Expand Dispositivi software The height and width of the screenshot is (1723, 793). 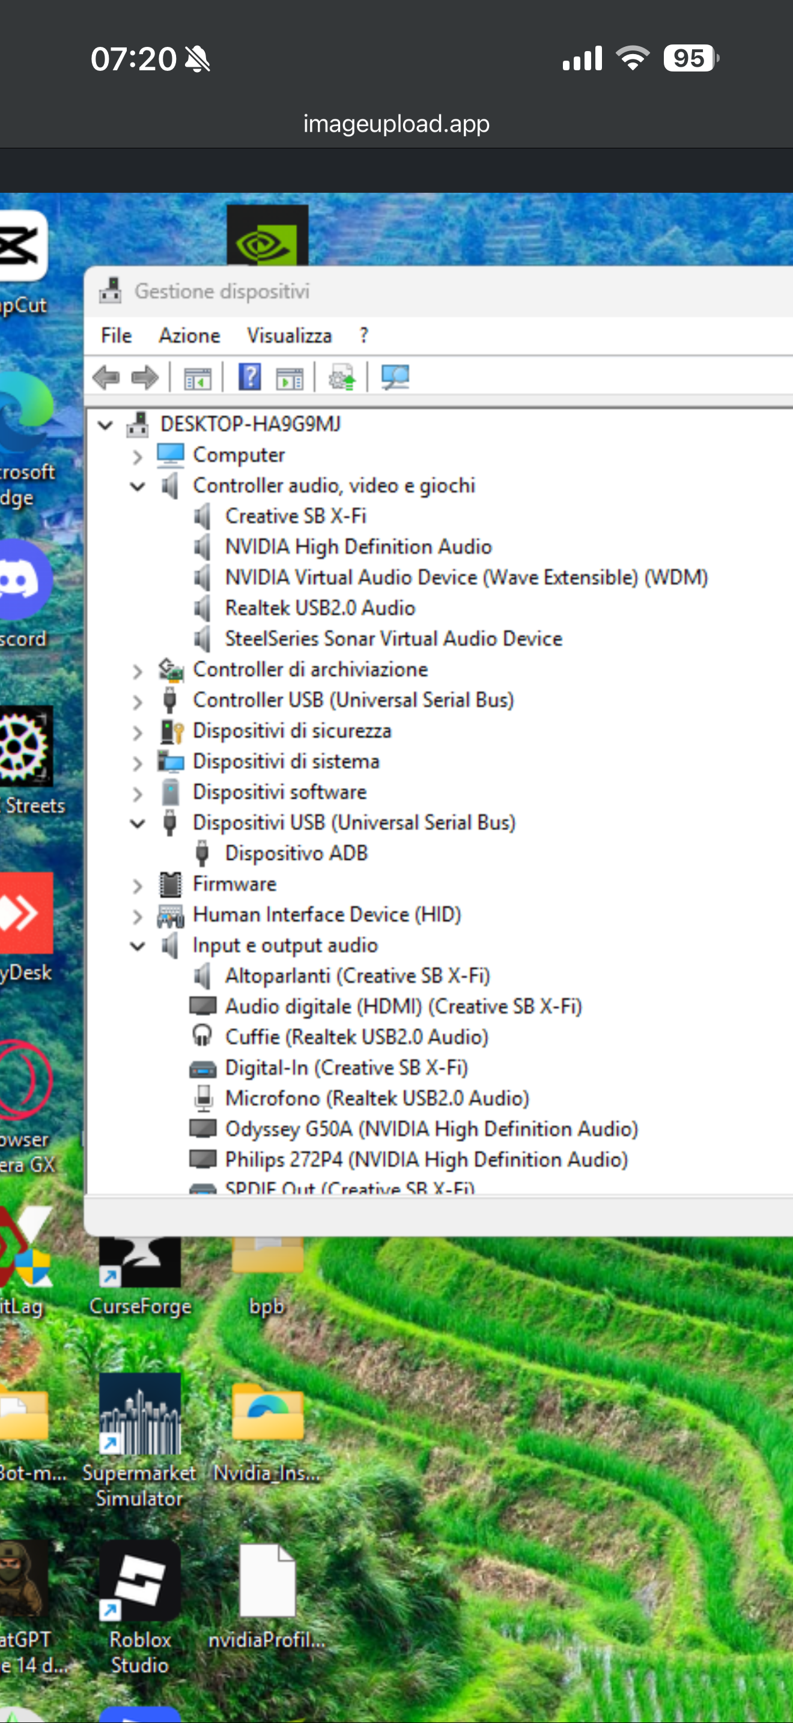click(137, 794)
